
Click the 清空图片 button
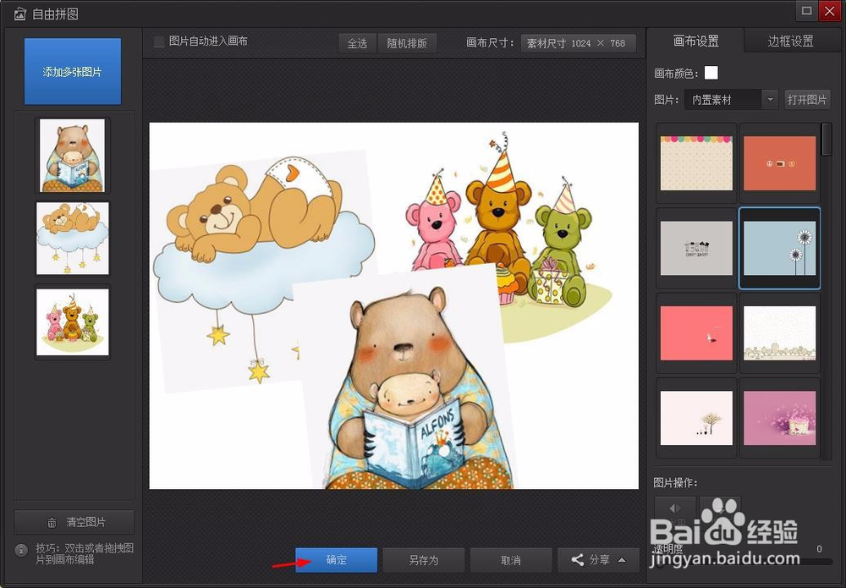[x=74, y=522]
